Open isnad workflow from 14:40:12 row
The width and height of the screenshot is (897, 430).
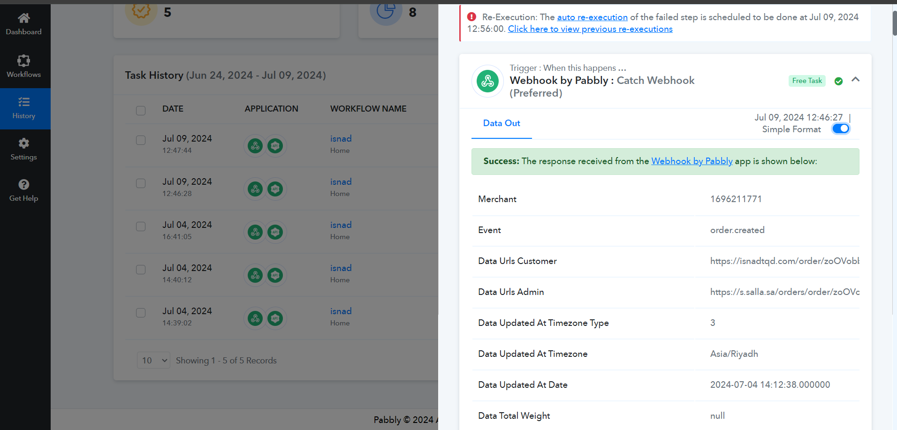coord(341,268)
